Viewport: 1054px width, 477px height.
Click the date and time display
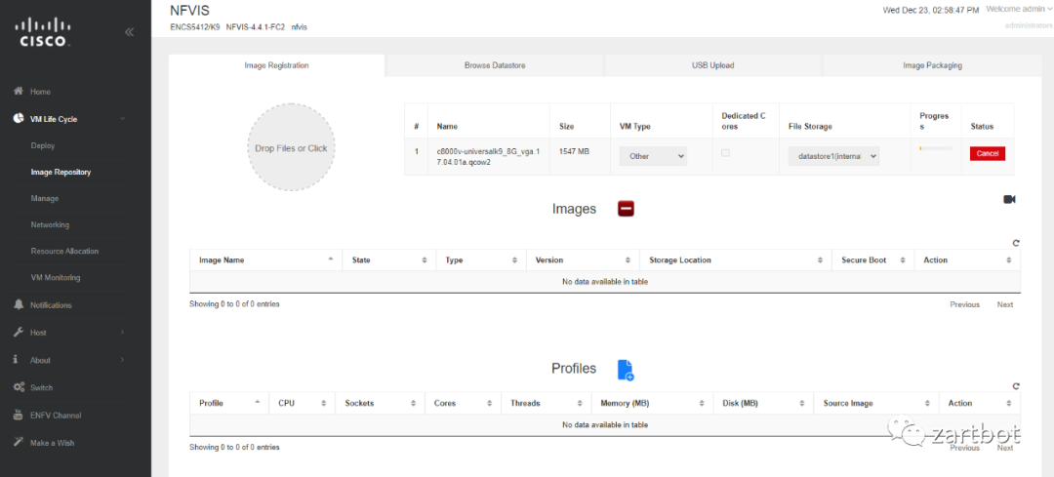click(x=930, y=10)
